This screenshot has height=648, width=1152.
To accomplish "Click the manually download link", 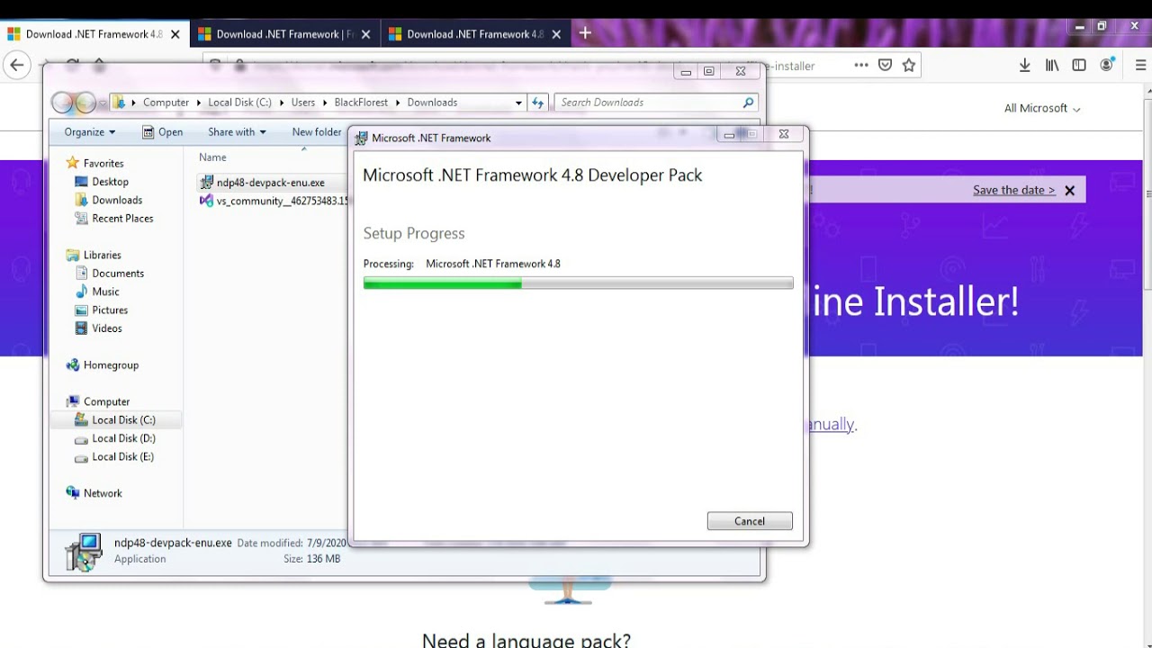I will click(x=831, y=424).
